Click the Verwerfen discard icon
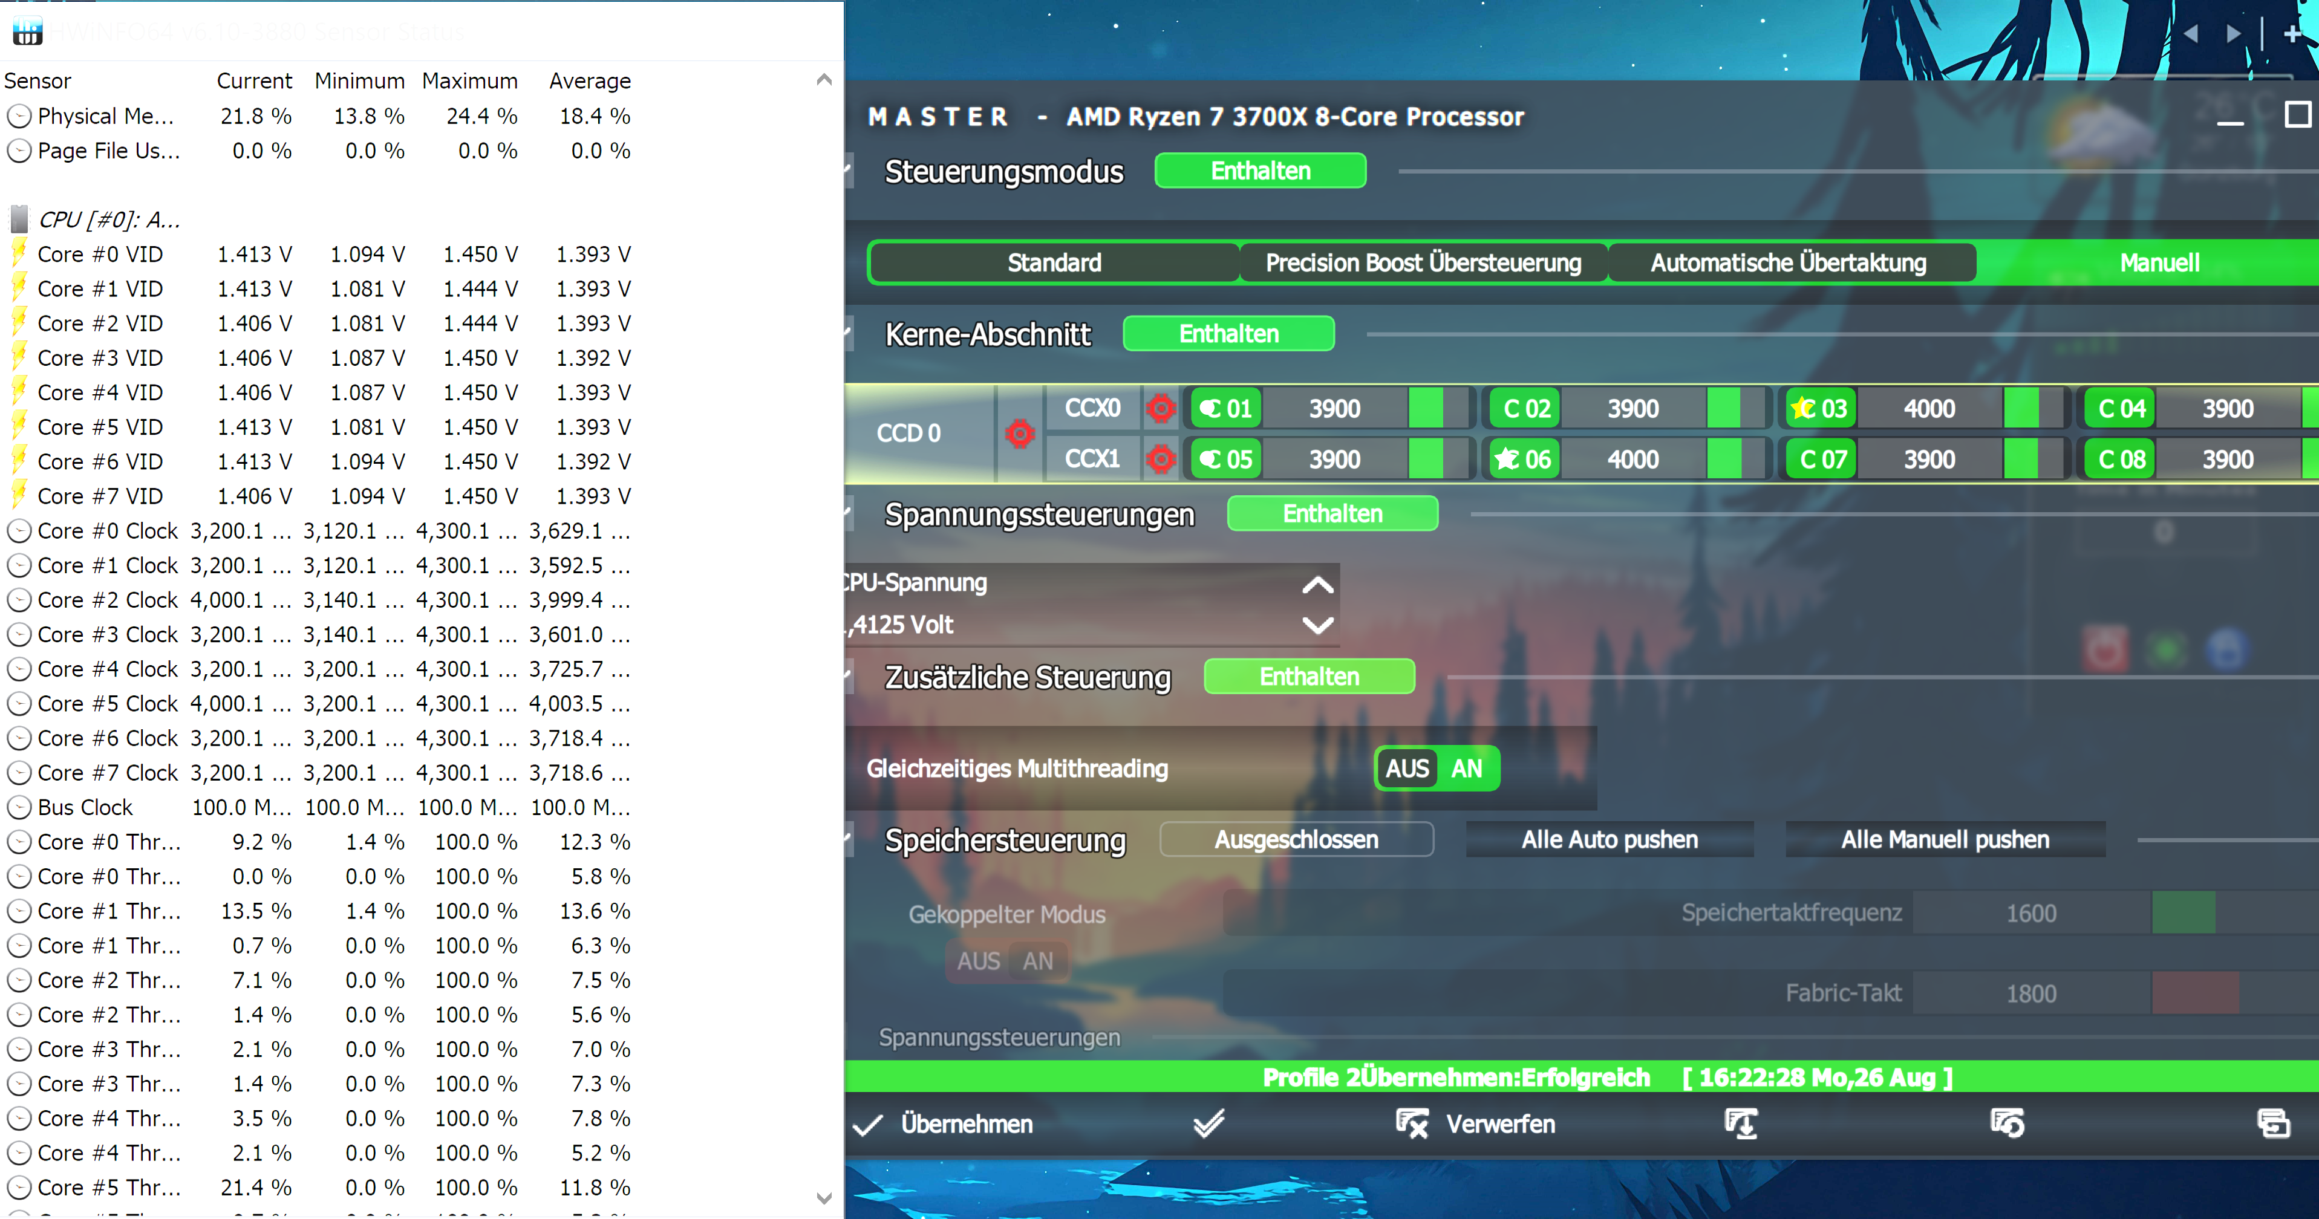 pos(1412,1123)
